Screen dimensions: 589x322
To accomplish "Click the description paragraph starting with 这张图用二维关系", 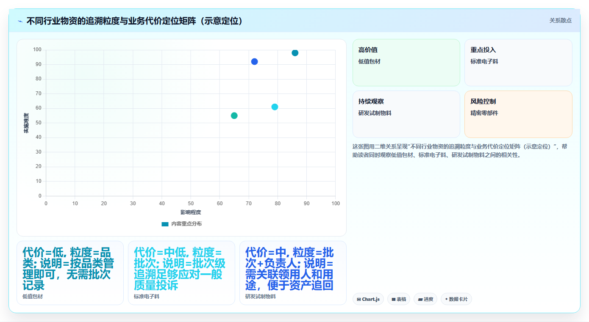I will [x=460, y=151].
